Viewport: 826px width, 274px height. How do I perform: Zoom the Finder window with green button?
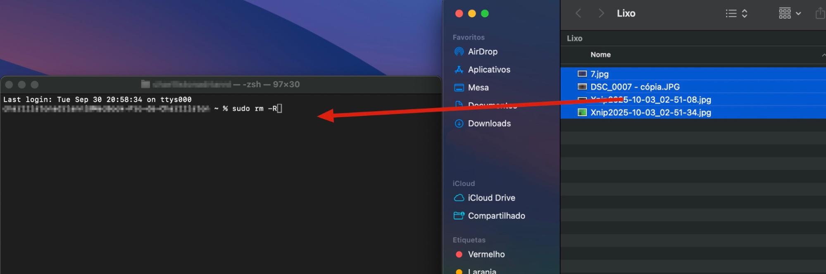485,14
